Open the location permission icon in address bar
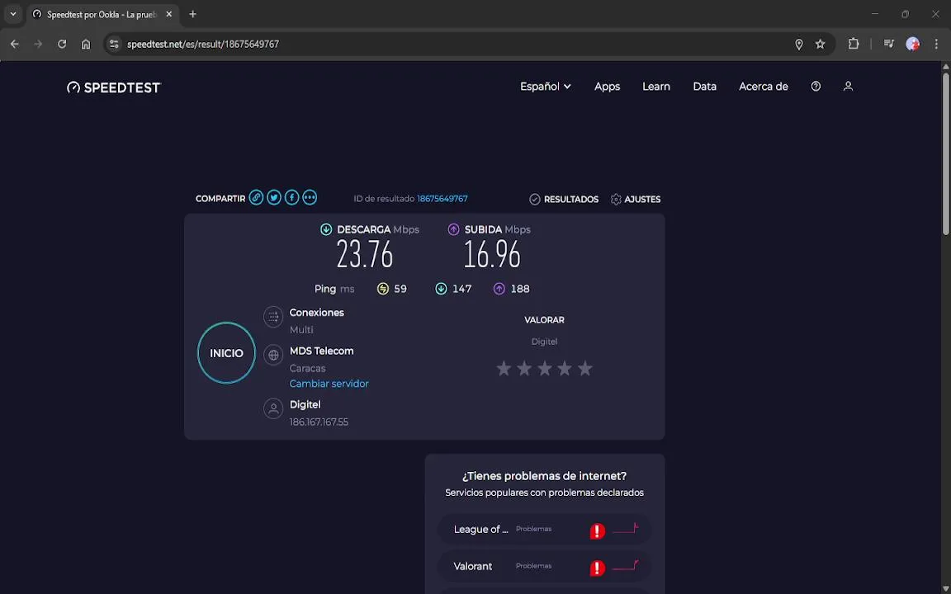The height and width of the screenshot is (594, 951). click(x=799, y=44)
